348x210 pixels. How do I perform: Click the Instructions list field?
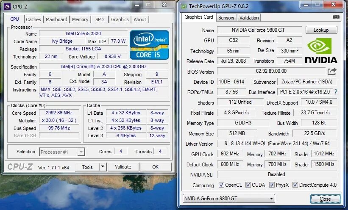point(104,92)
